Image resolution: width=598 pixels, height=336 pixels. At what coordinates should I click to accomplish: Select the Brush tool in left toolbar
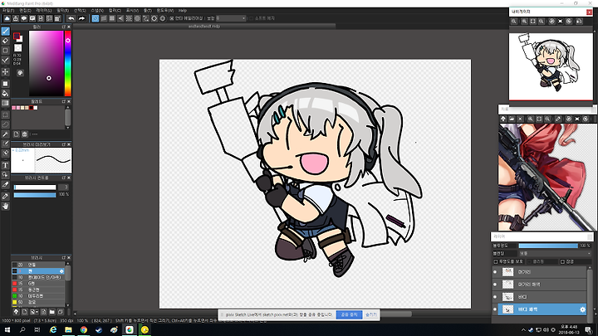coord(5,32)
